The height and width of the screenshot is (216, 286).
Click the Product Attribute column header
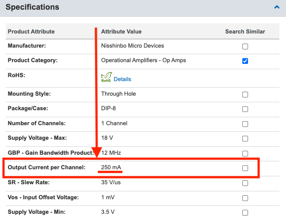(31, 31)
